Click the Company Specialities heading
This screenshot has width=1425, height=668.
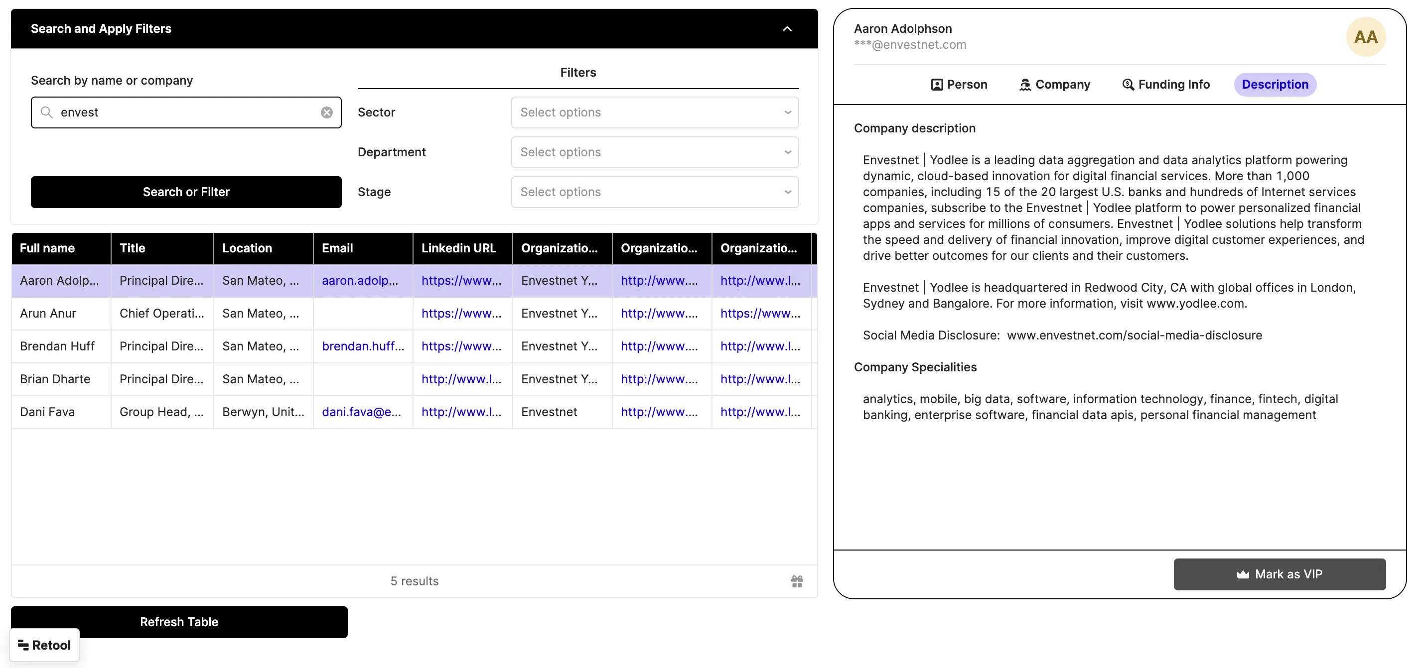(915, 367)
